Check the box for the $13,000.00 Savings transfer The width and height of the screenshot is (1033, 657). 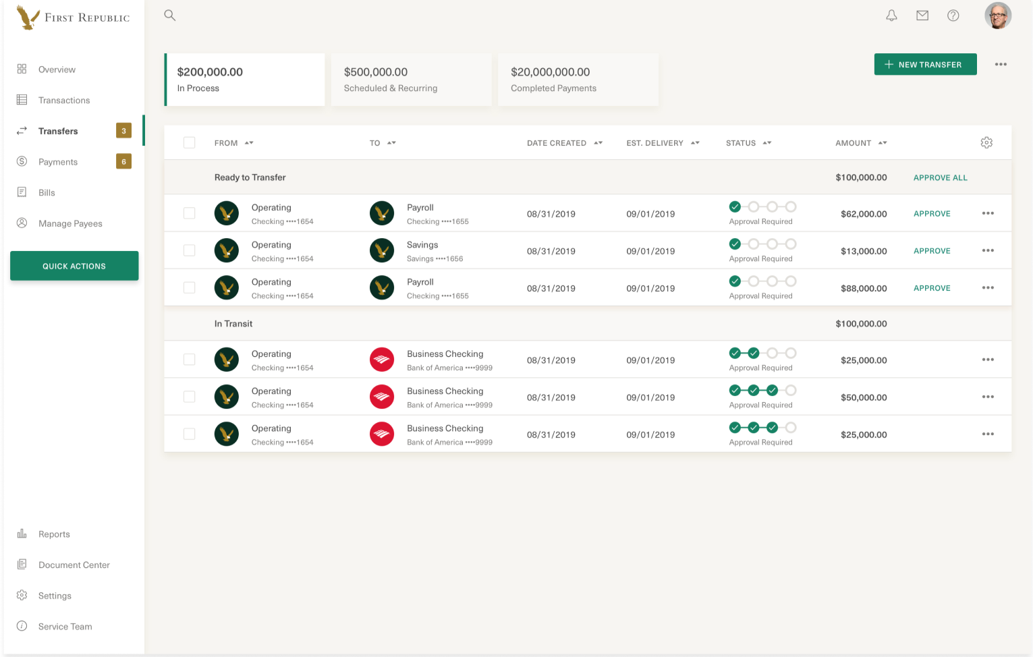point(190,250)
